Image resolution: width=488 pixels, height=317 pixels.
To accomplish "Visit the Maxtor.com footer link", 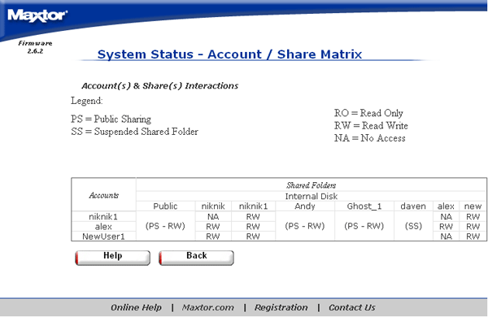I will coord(207,307).
